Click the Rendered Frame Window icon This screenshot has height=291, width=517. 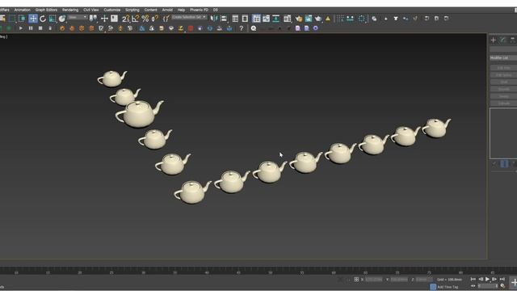click(x=309, y=19)
